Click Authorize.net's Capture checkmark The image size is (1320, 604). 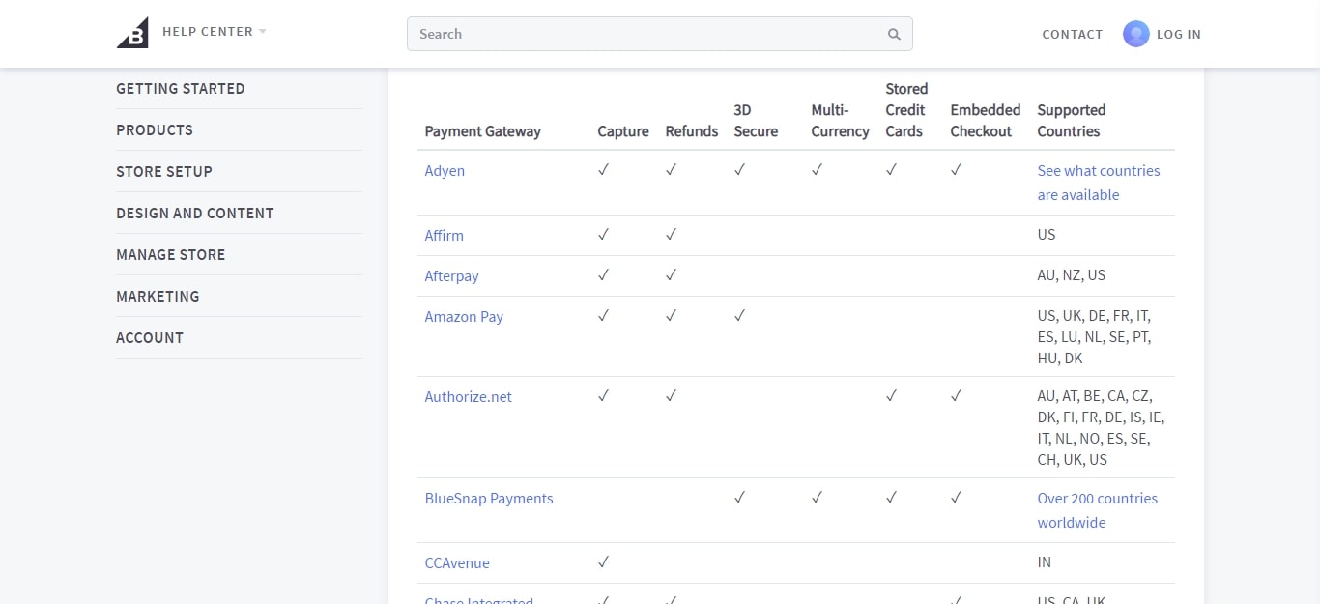click(603, 396)
